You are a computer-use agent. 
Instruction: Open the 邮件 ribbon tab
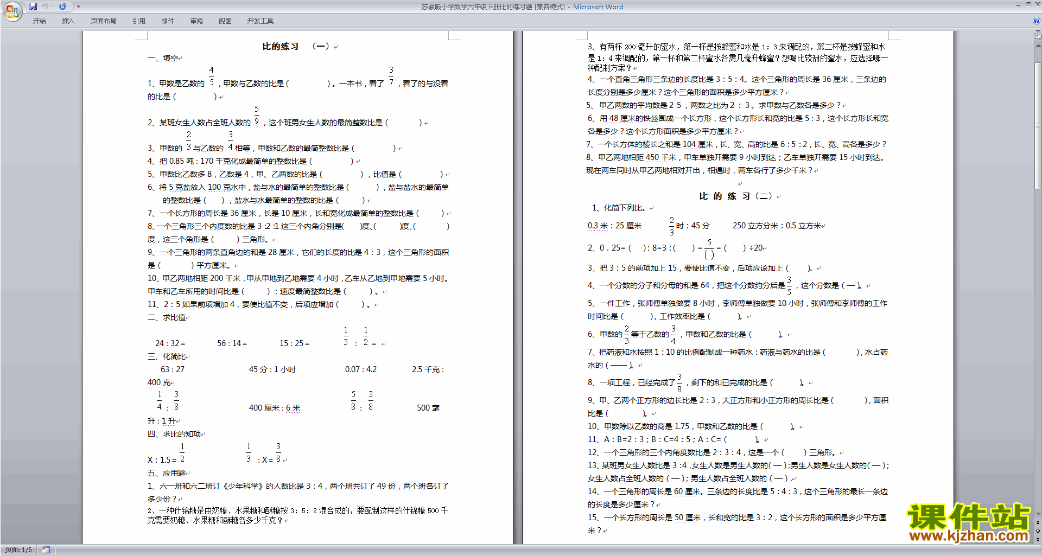[168, 21]
